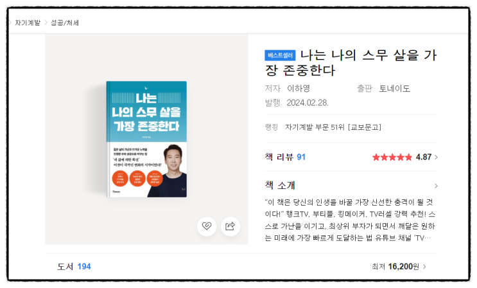Open the 도서 194 listing
The width and height of the screenshot is (477, 288).
[x=74, y=267]
